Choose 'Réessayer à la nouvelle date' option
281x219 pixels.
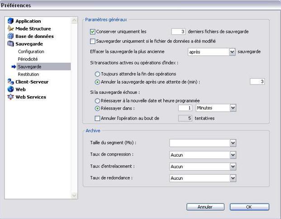97,100
